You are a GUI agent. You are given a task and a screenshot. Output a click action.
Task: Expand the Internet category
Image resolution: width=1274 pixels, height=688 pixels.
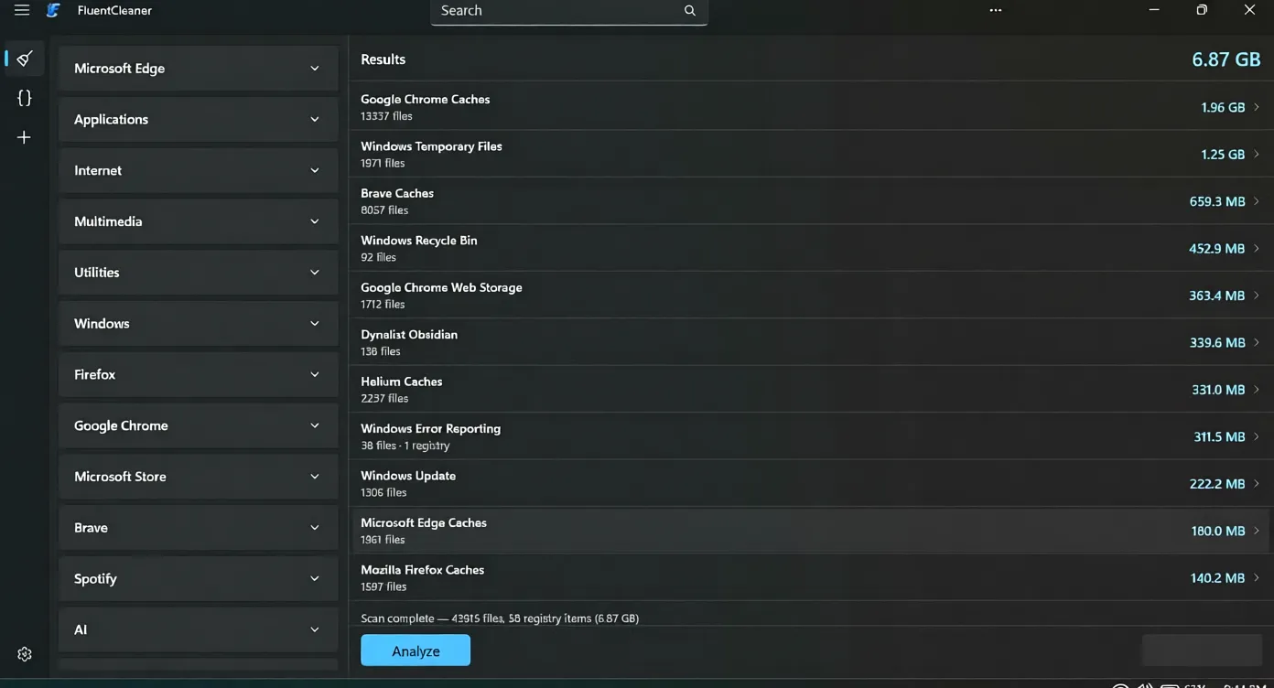click(x=198, y=171)
